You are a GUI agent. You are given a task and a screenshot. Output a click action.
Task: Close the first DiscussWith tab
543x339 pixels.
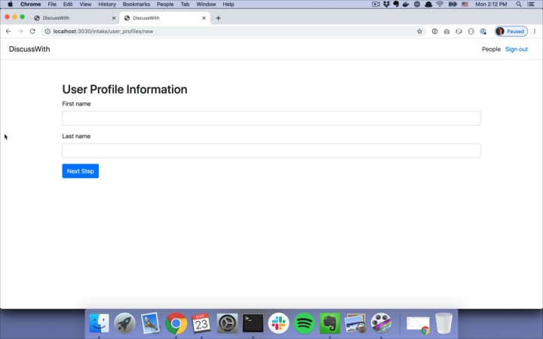point(114,18)
